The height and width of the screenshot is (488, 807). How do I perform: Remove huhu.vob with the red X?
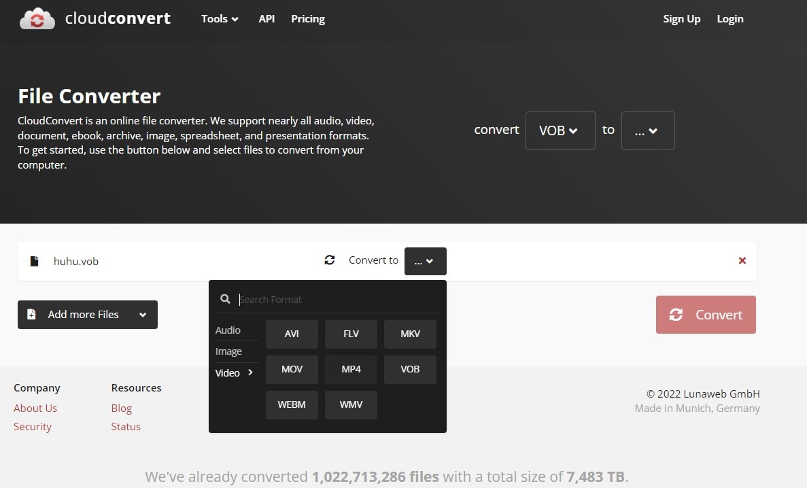(742, 260)
